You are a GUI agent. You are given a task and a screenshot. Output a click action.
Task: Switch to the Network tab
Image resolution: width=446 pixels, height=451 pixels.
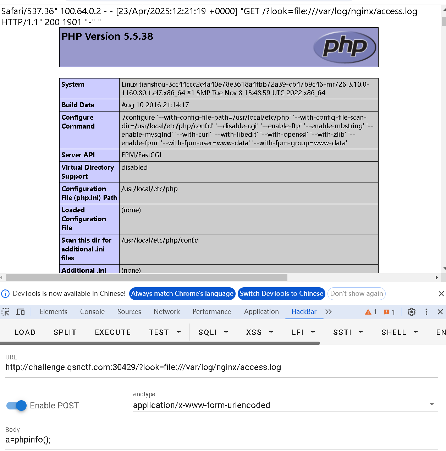pos(167,312)
